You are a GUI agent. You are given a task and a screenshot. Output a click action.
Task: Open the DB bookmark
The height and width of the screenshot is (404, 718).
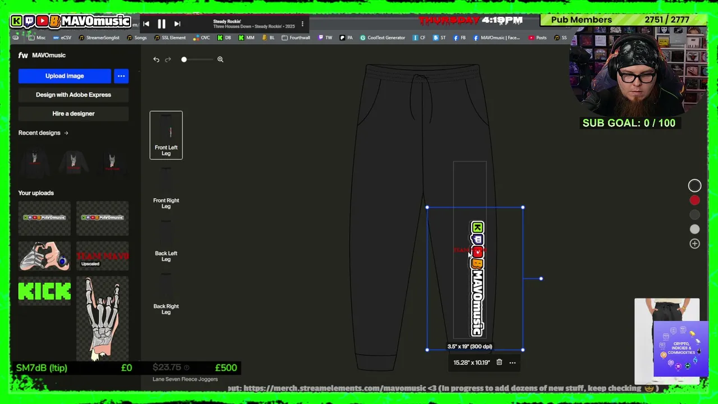[224, 38]
